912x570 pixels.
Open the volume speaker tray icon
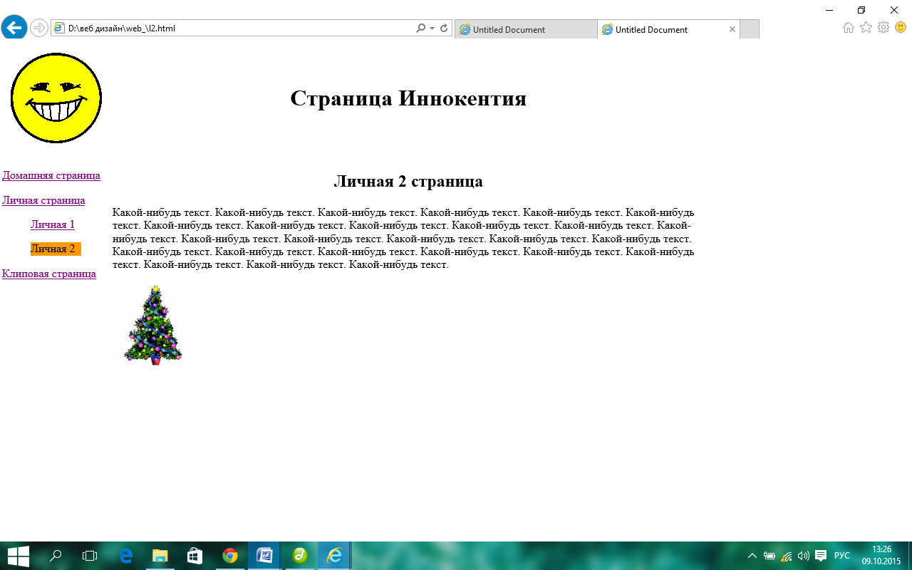coord(804,556)
